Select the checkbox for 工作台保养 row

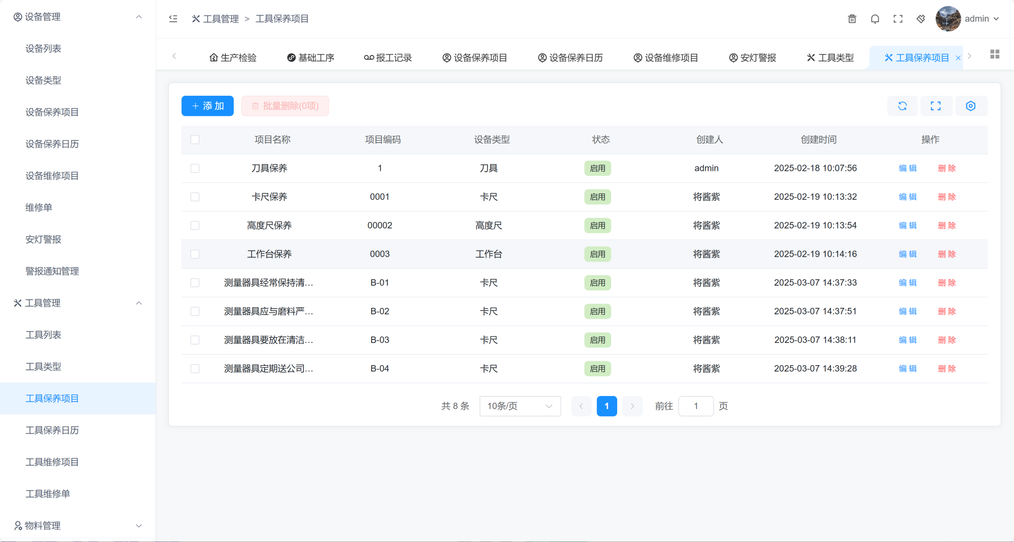tap(195, 254)
